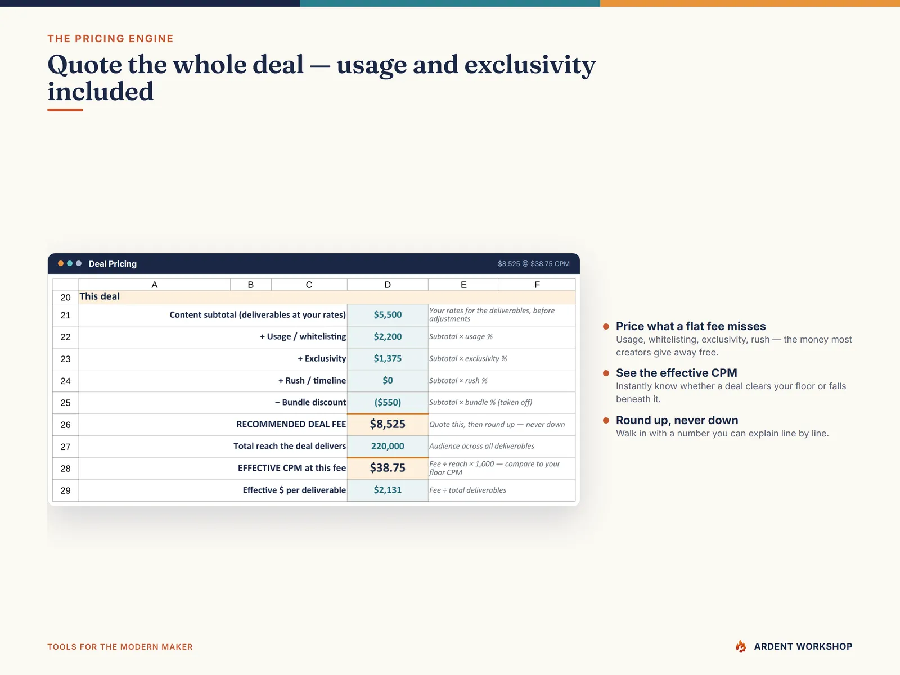Click 'Price what a flat fee misses' heading
The image size is (900, 675).
click(691, 326)
